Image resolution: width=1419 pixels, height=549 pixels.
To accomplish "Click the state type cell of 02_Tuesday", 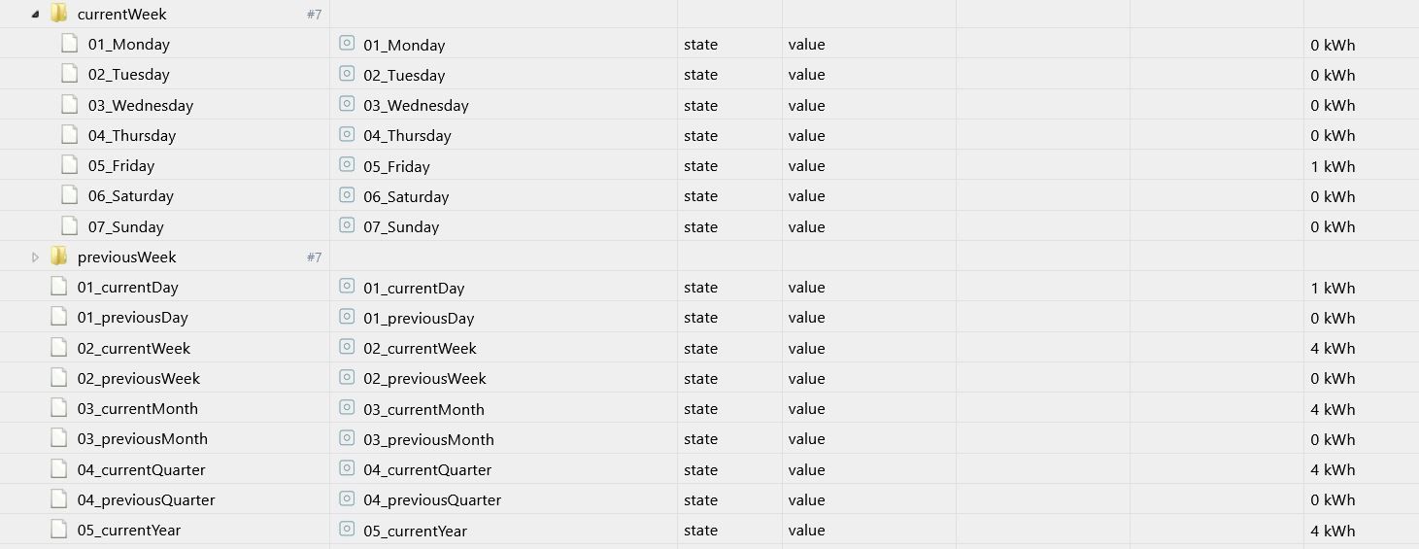I will click(701, 75).
